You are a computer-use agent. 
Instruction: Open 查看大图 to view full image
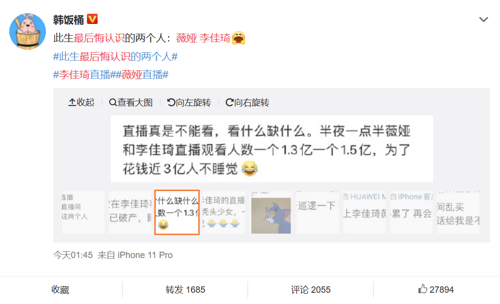point(131,103)
